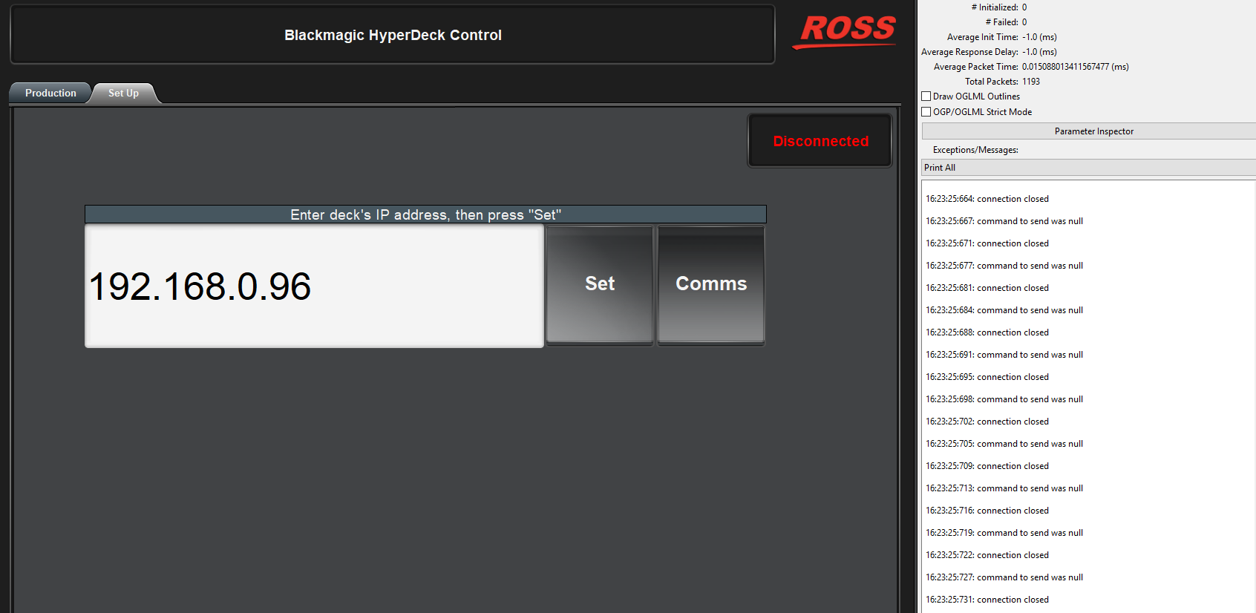This screenshot has width=1256, height=613.
Task: Click the # Initialized count
Action: (1024, 7)
